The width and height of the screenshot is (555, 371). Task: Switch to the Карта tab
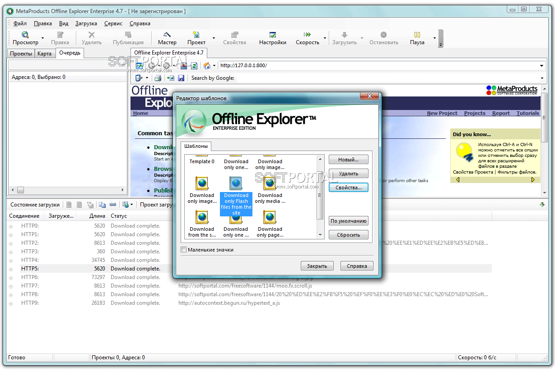click(44, 54)
